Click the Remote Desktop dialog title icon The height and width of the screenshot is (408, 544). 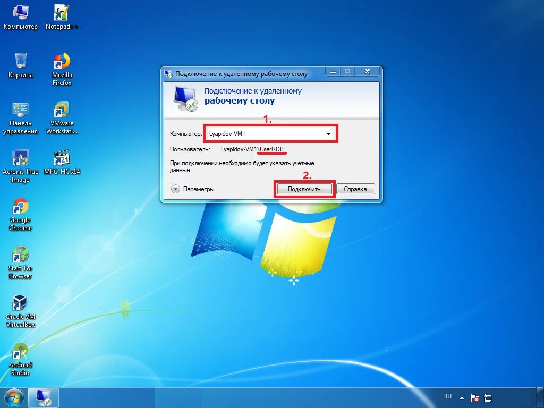[x=168, y=73]
